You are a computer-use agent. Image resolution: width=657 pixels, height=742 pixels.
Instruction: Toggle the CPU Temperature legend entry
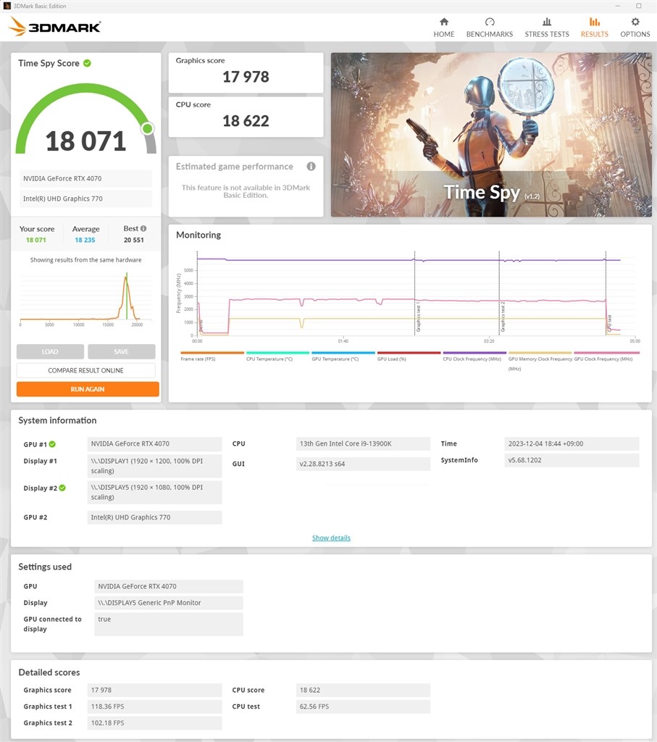coord(277,356)
